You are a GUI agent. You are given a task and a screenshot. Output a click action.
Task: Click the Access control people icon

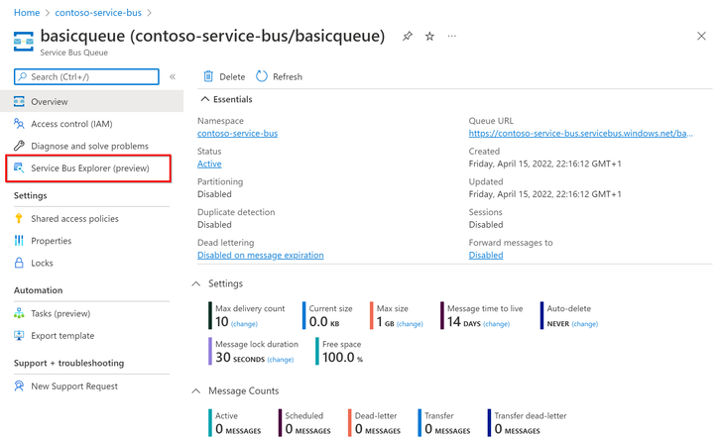(x=19, y=124)
